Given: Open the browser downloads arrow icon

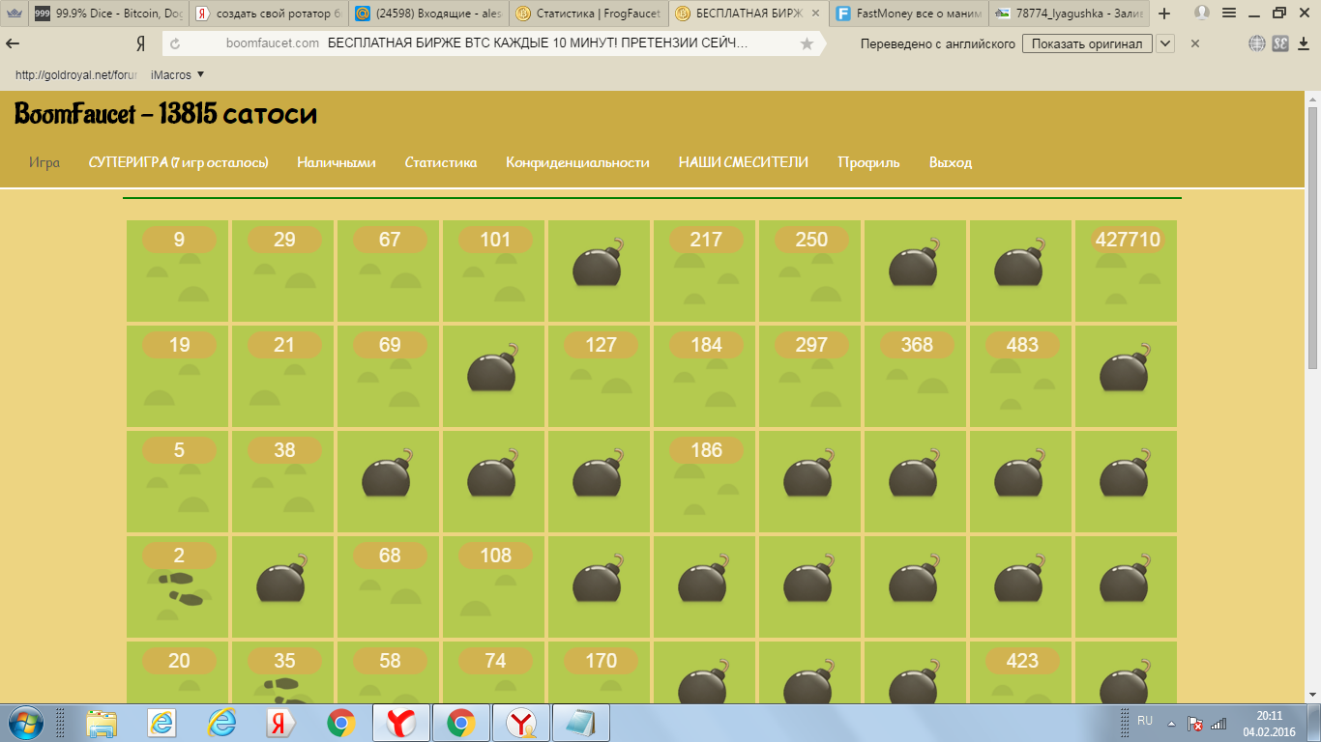Looking at the screenshot, I should (x=1305, y=43).
